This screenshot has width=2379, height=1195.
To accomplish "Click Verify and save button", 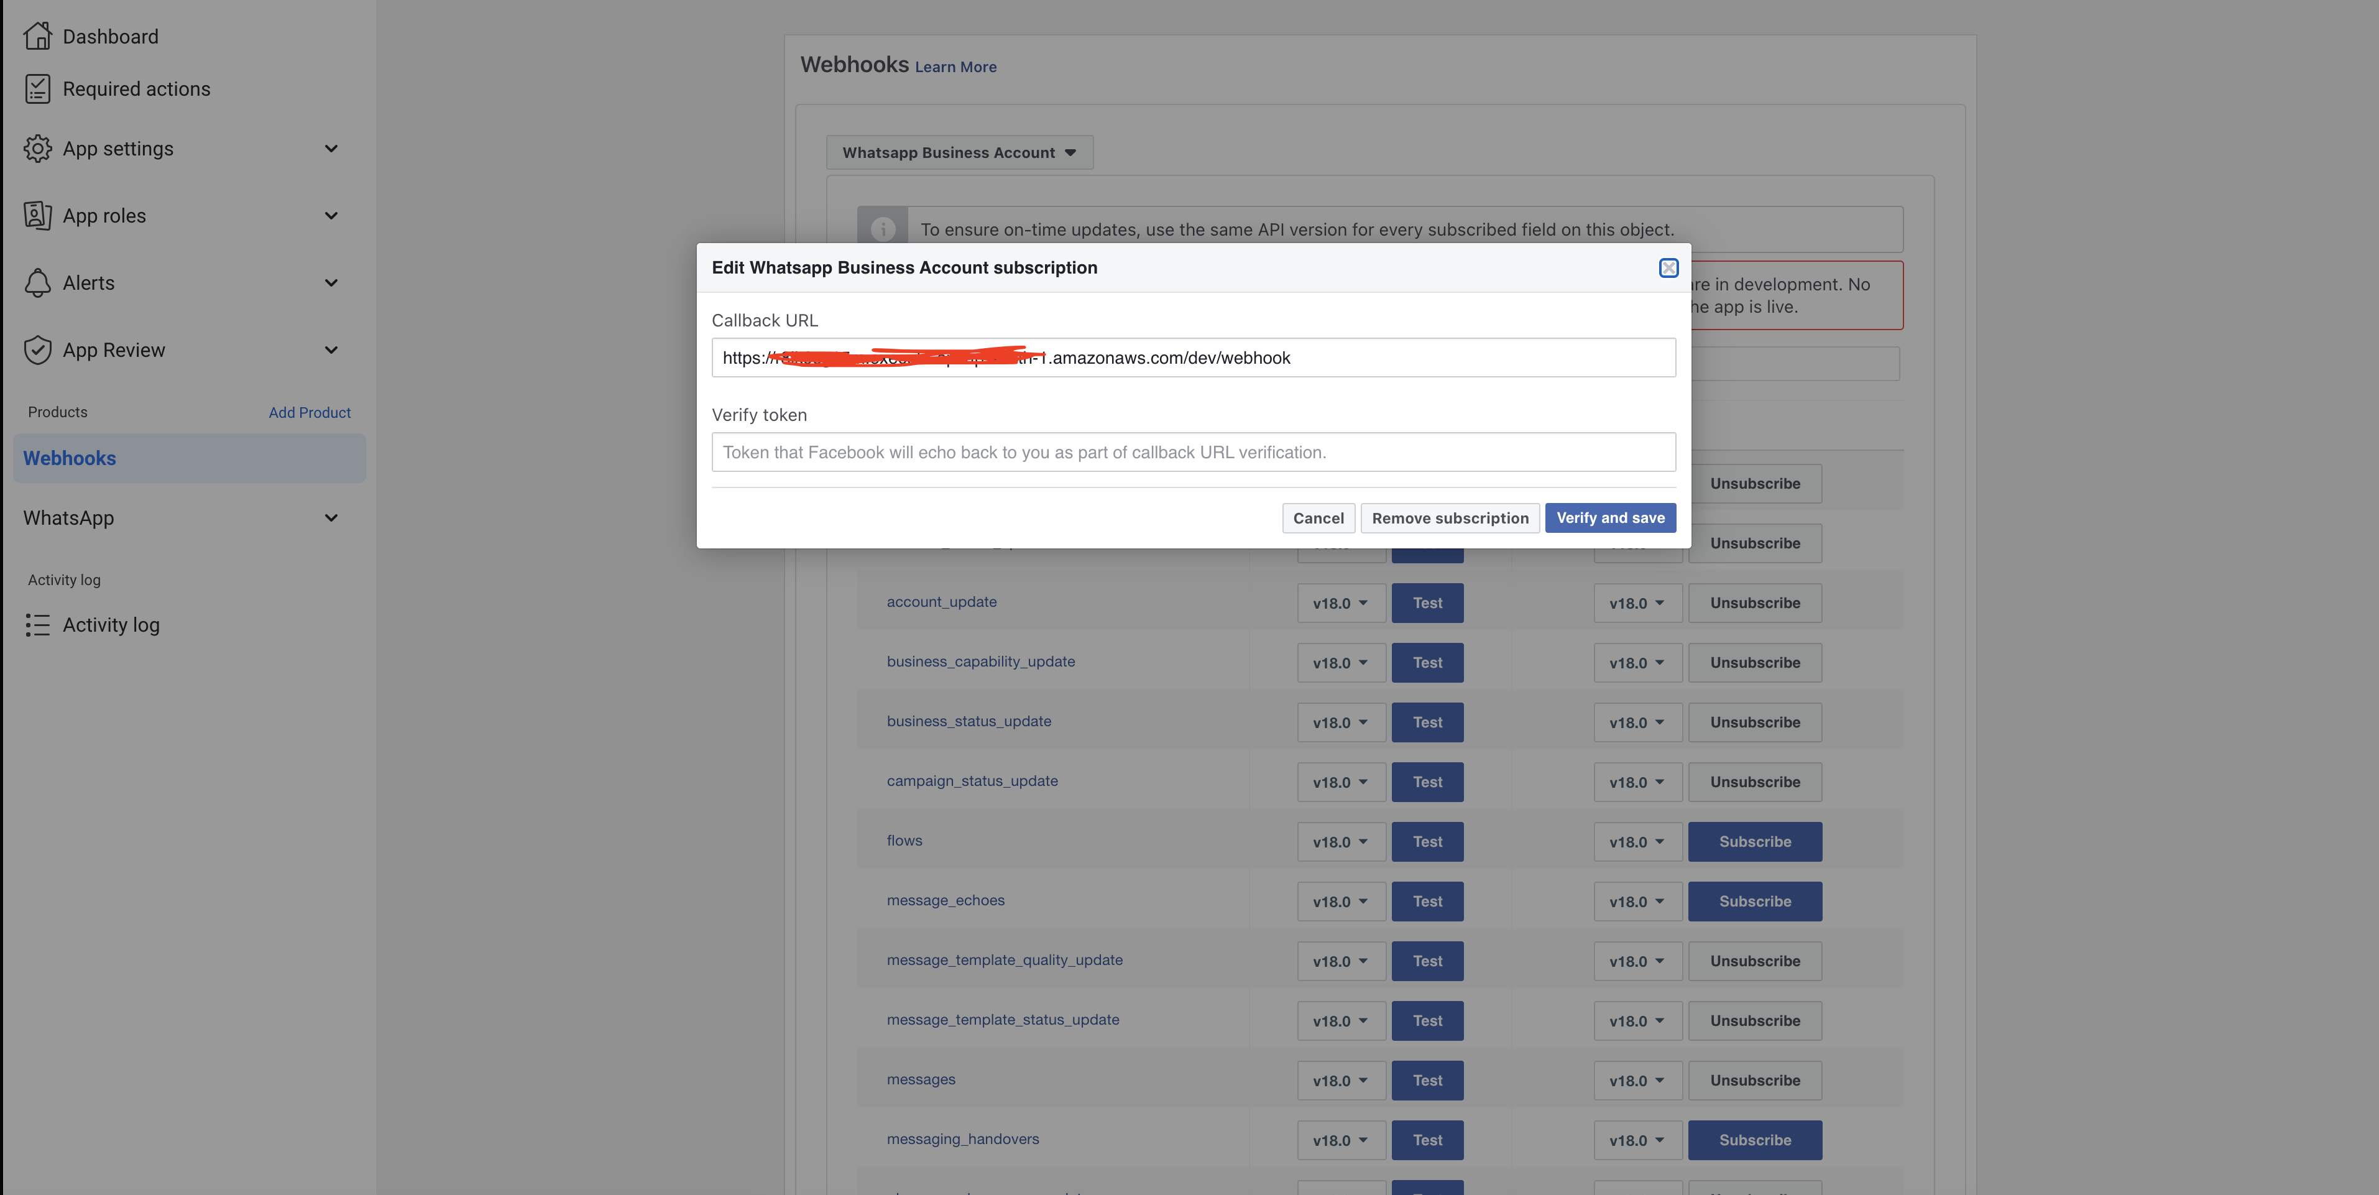I will click(x=1609, y=518).
